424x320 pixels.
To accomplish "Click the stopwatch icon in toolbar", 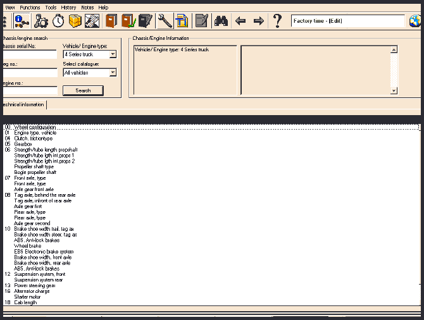I will [x=58, y=21].
